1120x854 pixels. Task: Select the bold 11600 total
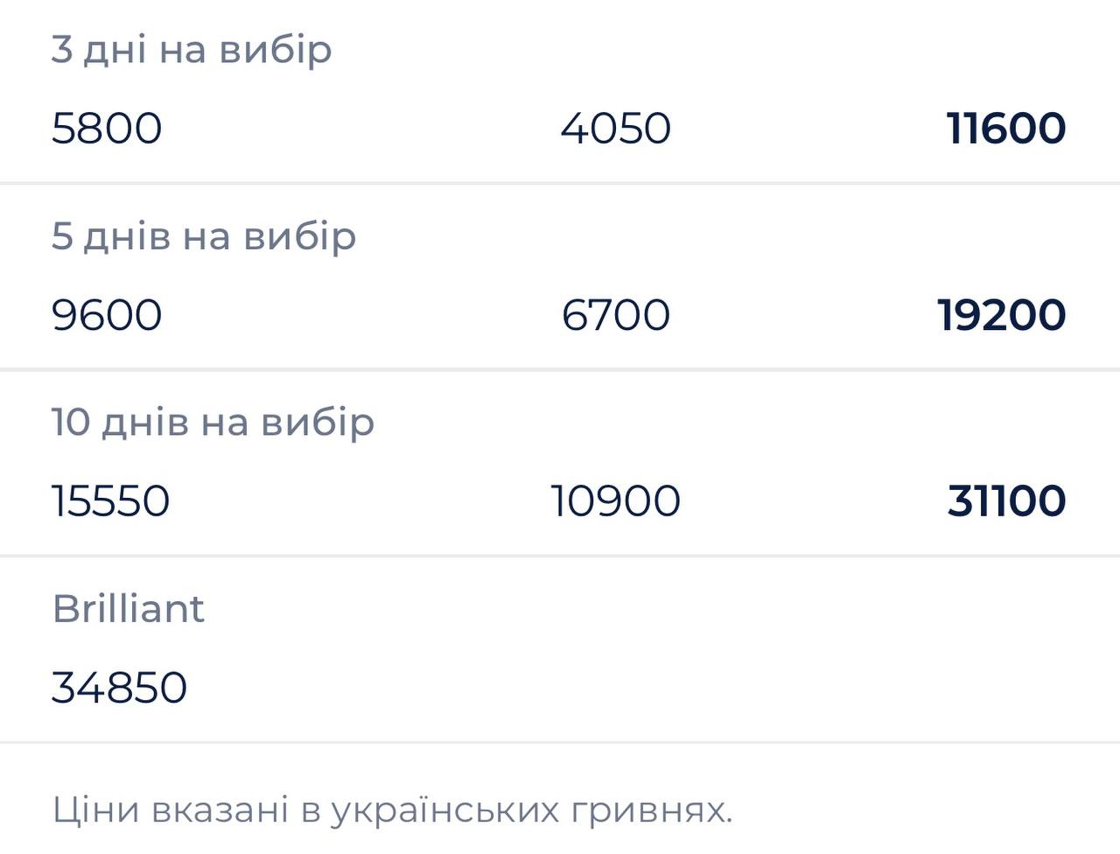click(x=1005, y=129)
